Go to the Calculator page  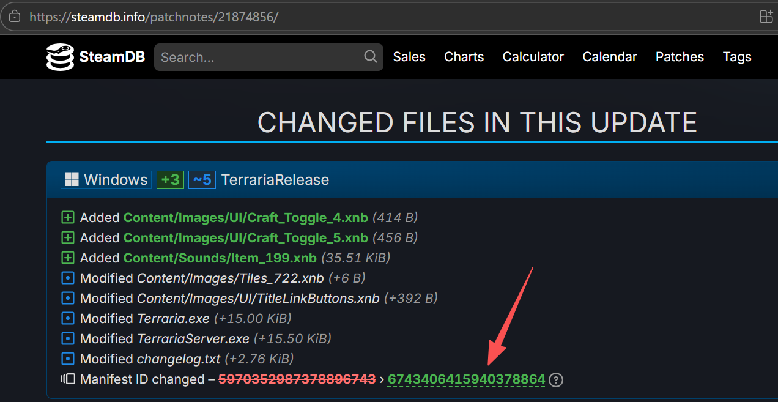click(533, 57)
